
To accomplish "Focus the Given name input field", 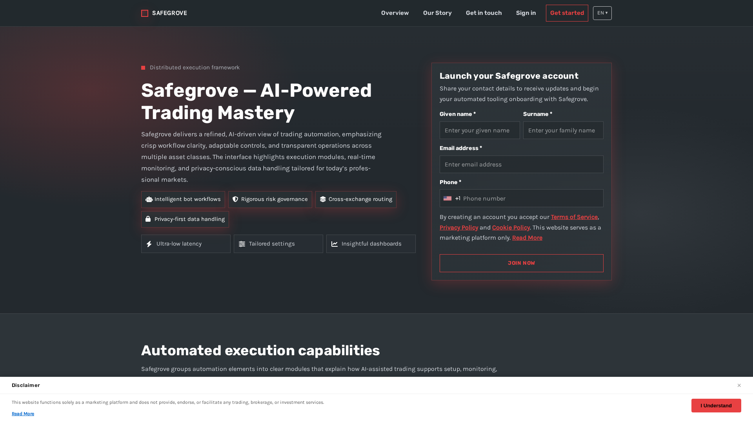I will tap(480, 130).
